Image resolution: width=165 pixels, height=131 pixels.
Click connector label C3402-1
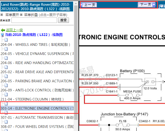pyautogui.click(x=144, y=121)
